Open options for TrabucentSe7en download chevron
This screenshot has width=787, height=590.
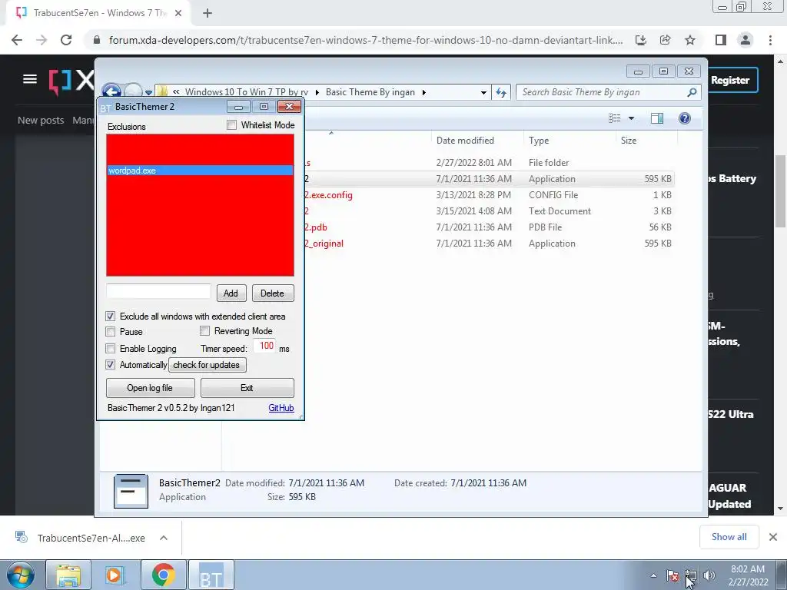point(164,538)
